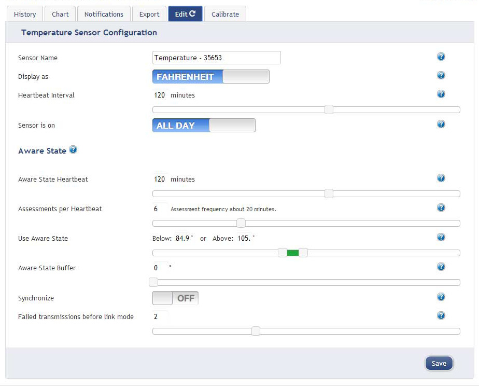Click the Aware State Buffer value field
Image resolution: width=479 pixels, height=386 pixels.
[x=160, y=268]
